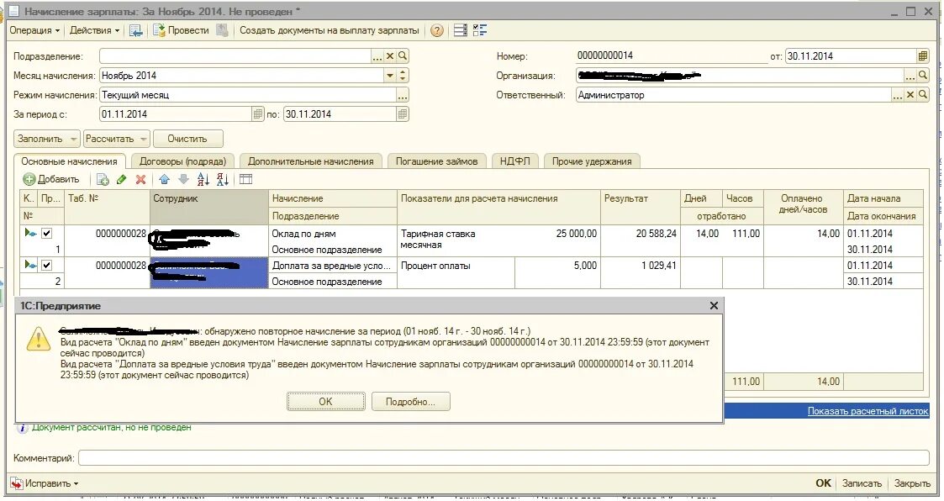The height and width of the screenshot is (501, 944).
Task: Click the green pencil edit icon
Action: pyautogui.click(x=122, y=179)
